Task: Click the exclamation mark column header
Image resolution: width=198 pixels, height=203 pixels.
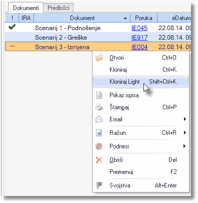Action: tap(12, 18)
